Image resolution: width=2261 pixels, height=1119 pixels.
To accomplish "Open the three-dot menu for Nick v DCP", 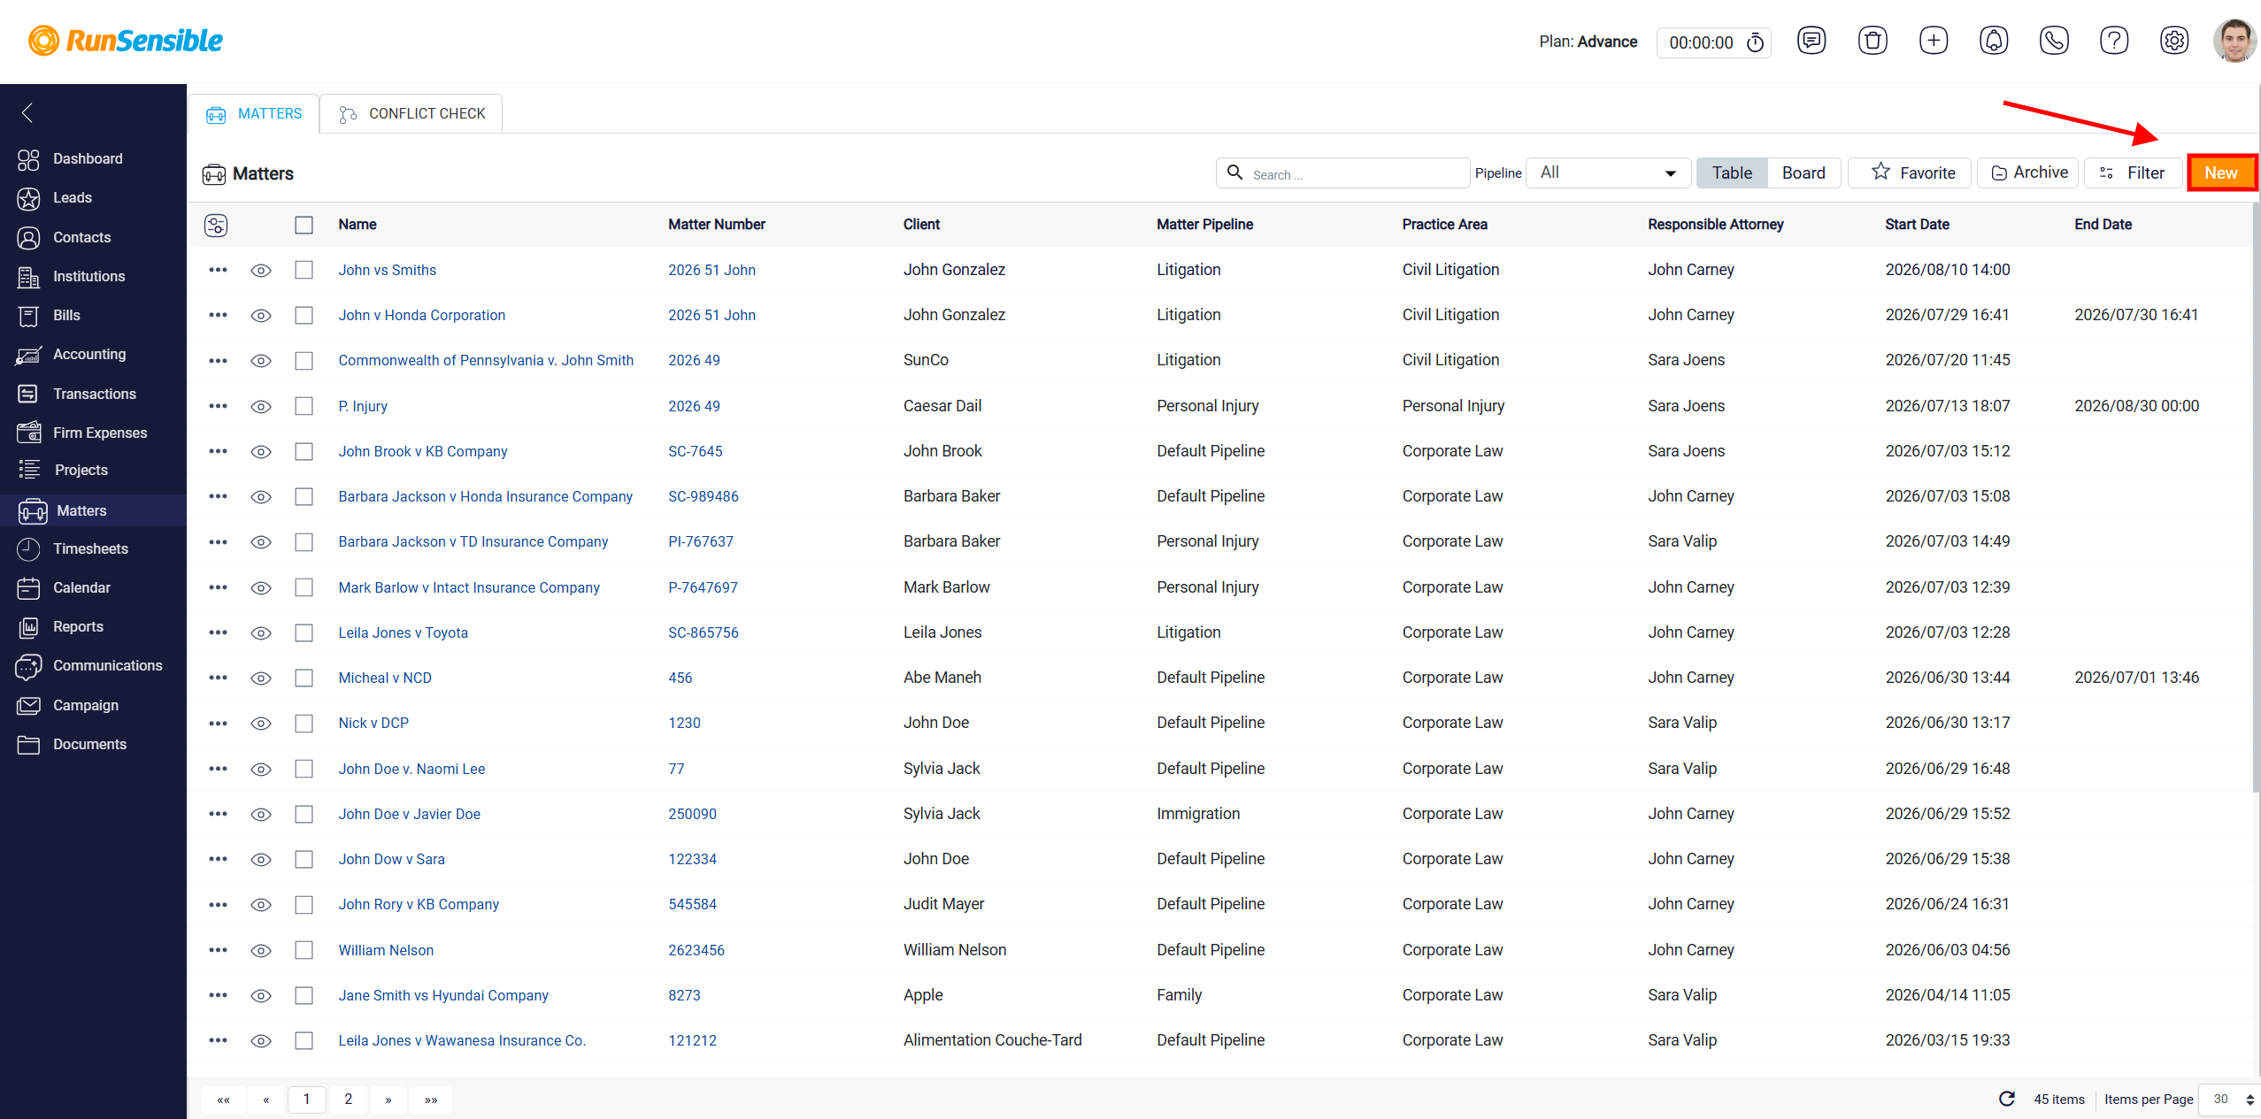I will coord(218,723).
